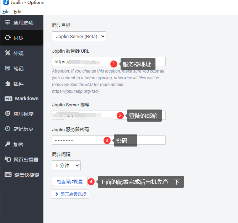Click the General options sliders icon
This screenshot has width=238, height=223.
(7, 23)
